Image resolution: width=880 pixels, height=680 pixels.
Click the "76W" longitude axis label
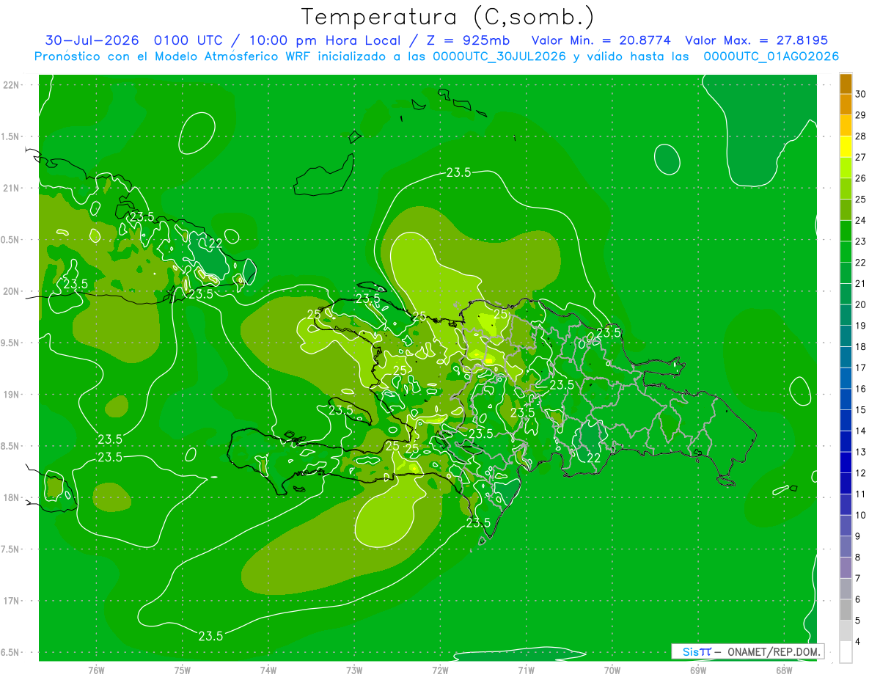[96, 670]
